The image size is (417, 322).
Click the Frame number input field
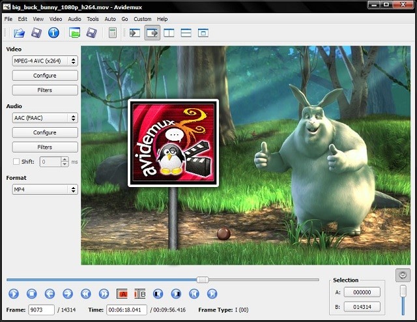tap(42, 310)
